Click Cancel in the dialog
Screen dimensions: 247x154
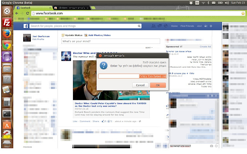pyautogui.click(x=140, y=85)
